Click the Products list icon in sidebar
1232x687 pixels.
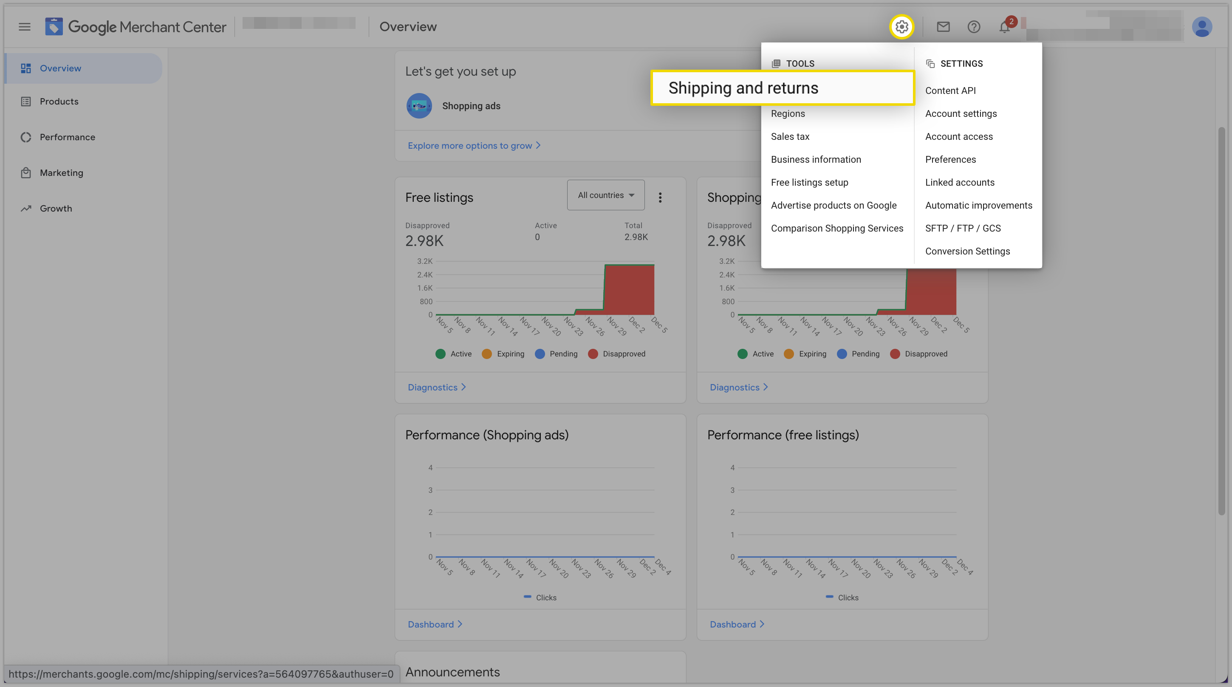click(26, 102)
